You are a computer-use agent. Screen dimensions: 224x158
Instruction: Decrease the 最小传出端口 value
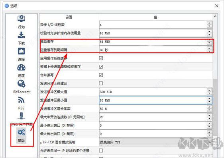(x=209, y=127)
